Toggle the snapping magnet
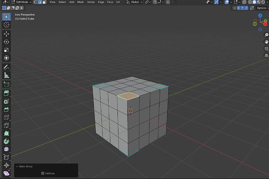Image resolution: width=269 pixels, height=179 pixels. point(155,2)
